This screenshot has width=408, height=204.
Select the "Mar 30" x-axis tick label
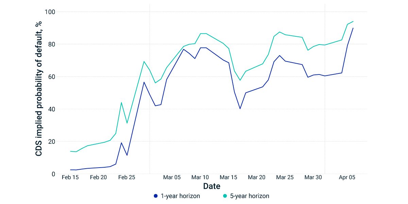(x=313, y=177)
